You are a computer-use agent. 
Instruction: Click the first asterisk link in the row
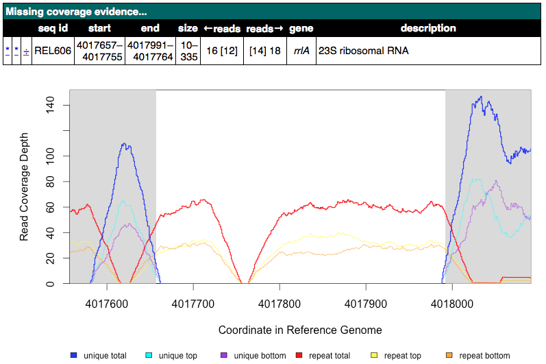8,51
